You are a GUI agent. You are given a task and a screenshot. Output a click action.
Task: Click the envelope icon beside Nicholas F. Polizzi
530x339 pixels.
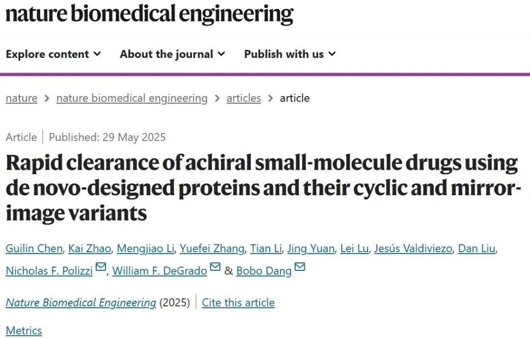(101, 267)
